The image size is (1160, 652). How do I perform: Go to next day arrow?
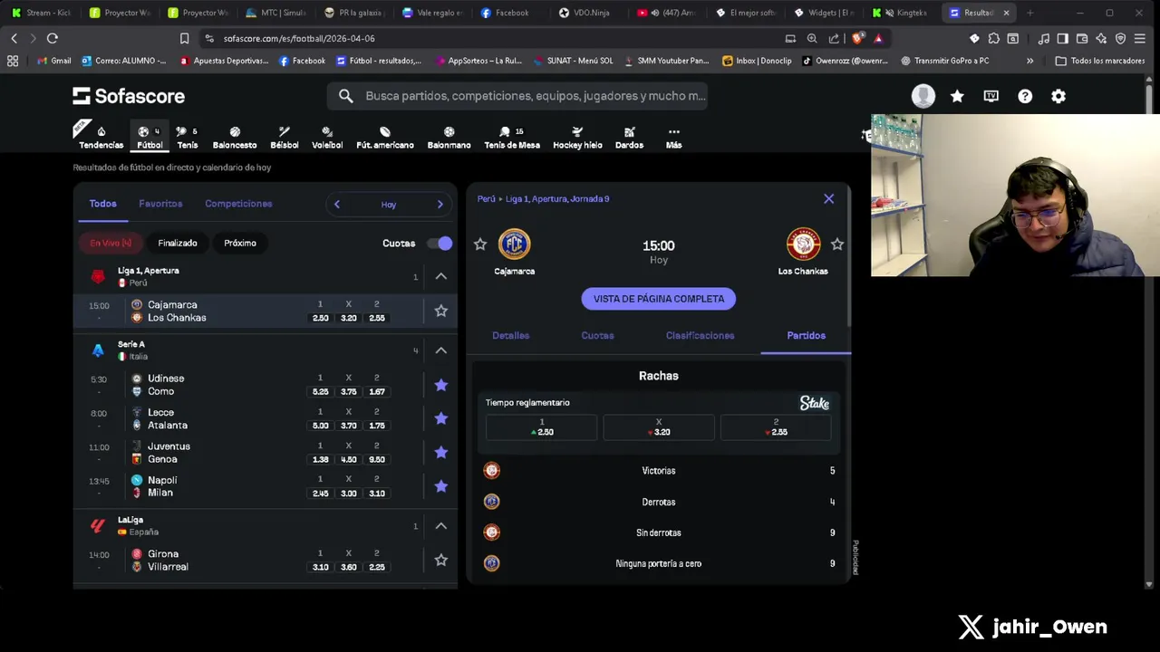point(440,204)
